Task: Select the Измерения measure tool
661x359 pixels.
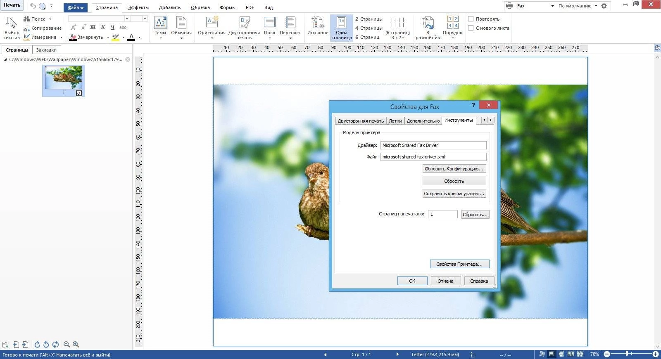Action: [x=43, y=37]
